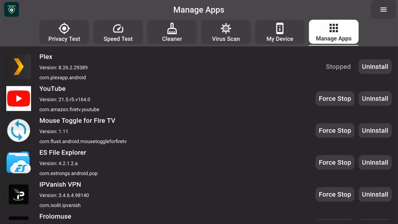Uninstall YouTube

(375, 98)
